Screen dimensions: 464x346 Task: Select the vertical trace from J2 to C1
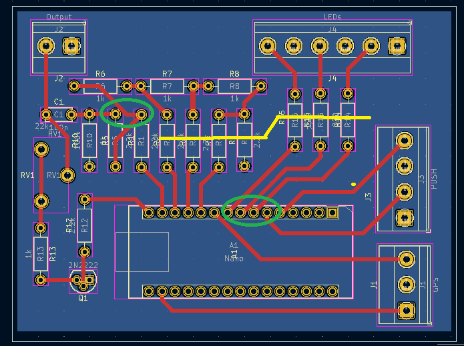(x=46, y=80)
